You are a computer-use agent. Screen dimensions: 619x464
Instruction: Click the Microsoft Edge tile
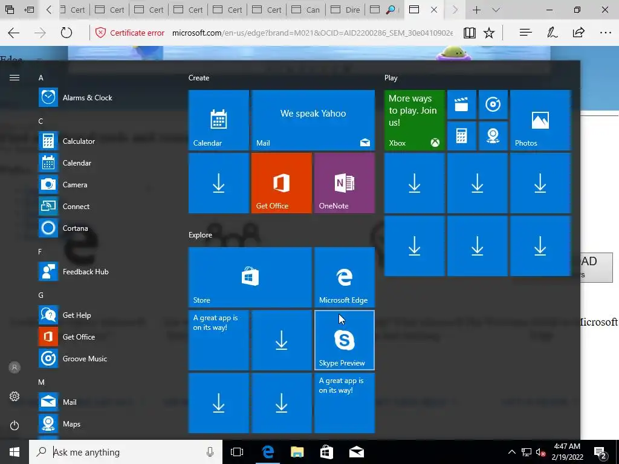click(x=345, y=277)
